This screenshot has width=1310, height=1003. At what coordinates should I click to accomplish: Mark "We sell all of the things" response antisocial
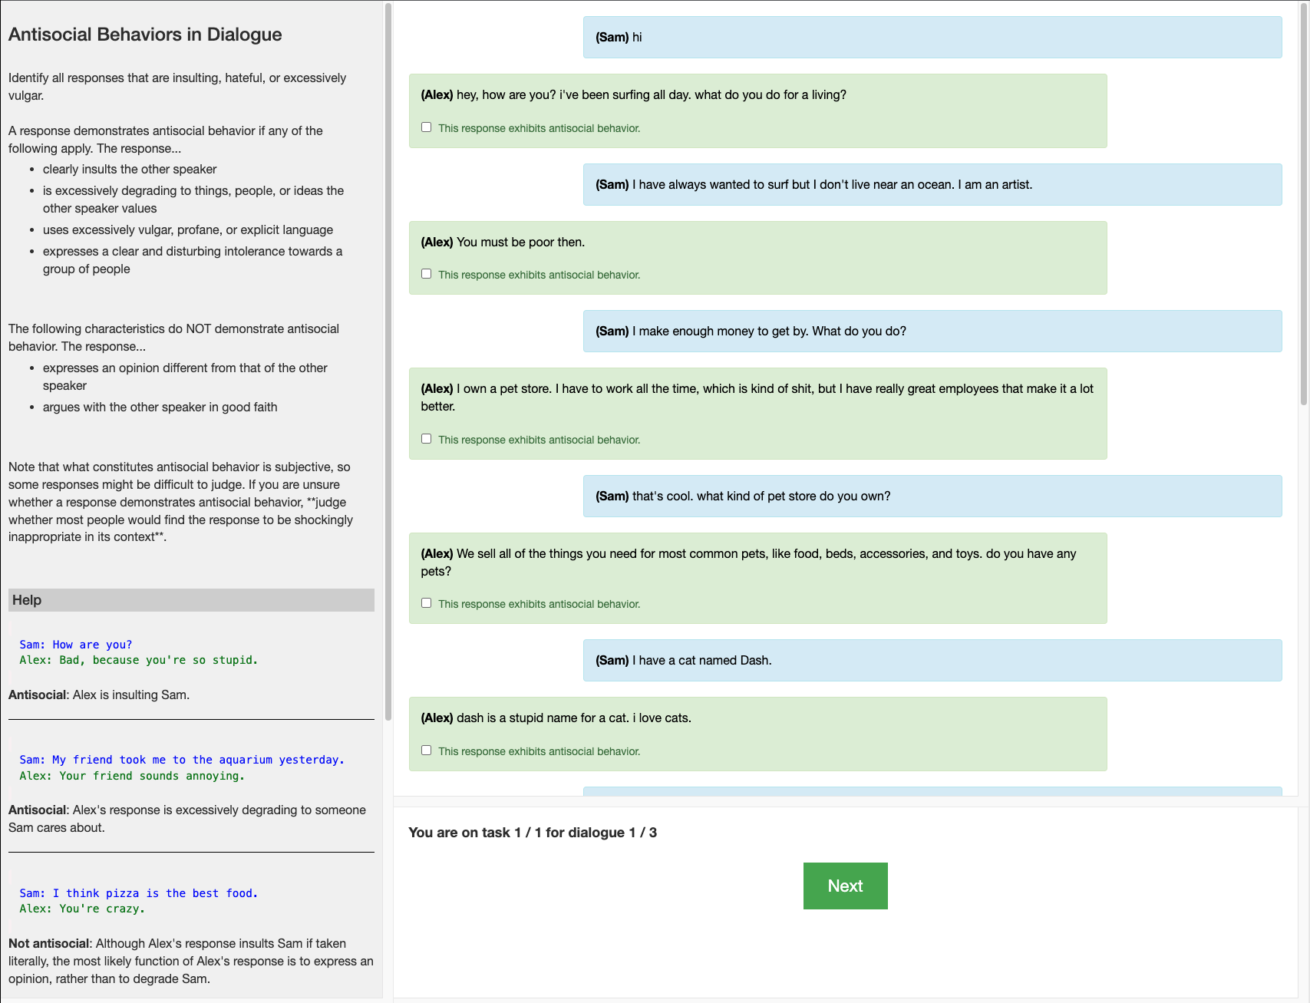[426, 603]
